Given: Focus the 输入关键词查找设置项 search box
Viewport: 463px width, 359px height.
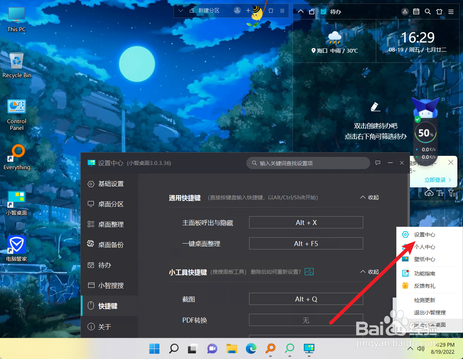Looking at the screenshot, I should click(308, 163).
